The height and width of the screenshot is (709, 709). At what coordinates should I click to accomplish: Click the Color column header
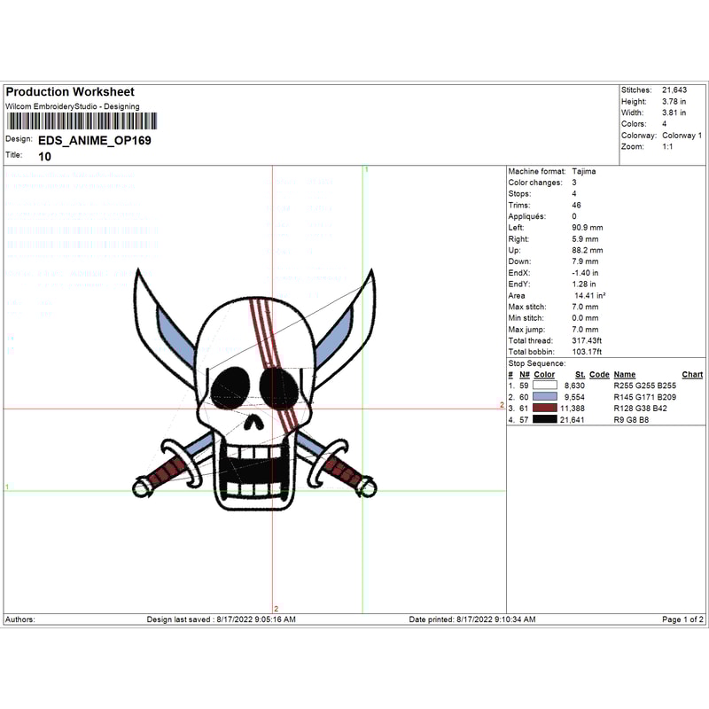(544, 375)
